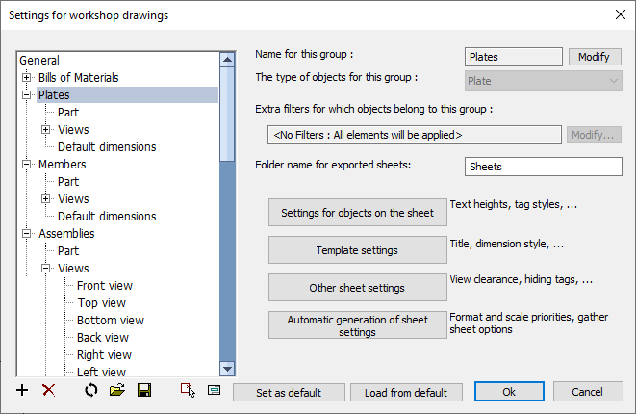Select Default dimensions under Members

click(x=107, y=217)
